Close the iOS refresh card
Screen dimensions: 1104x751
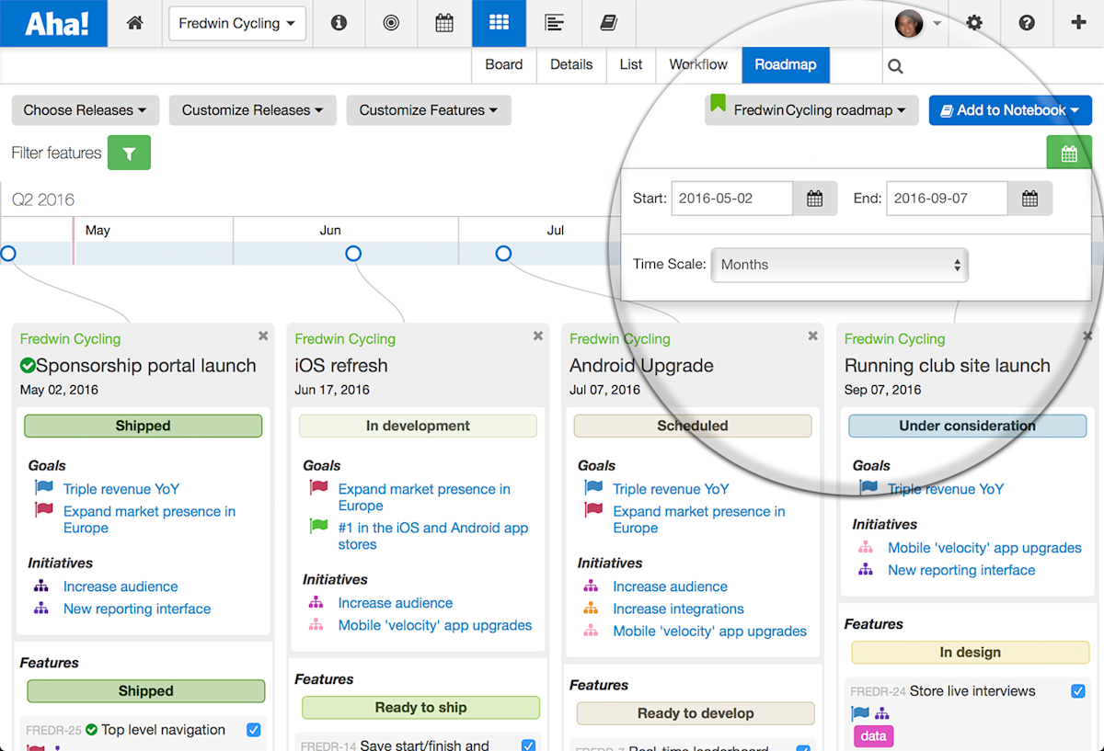tap(538, 336)
